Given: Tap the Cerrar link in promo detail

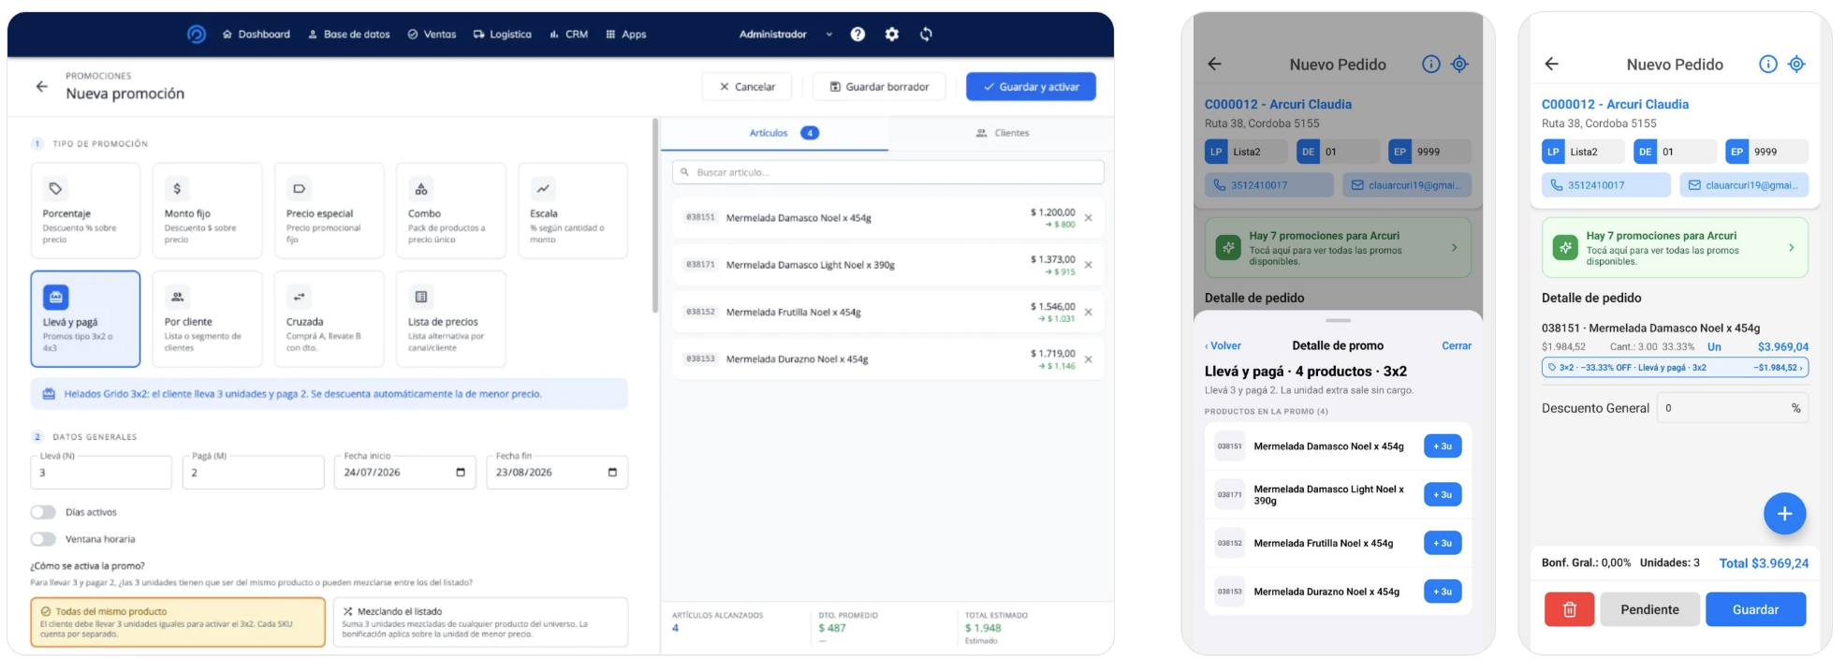Looking at the screenshot, I should [x=1456, y=346].
